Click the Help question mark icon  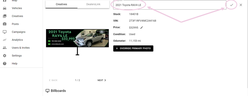[5, 63]
